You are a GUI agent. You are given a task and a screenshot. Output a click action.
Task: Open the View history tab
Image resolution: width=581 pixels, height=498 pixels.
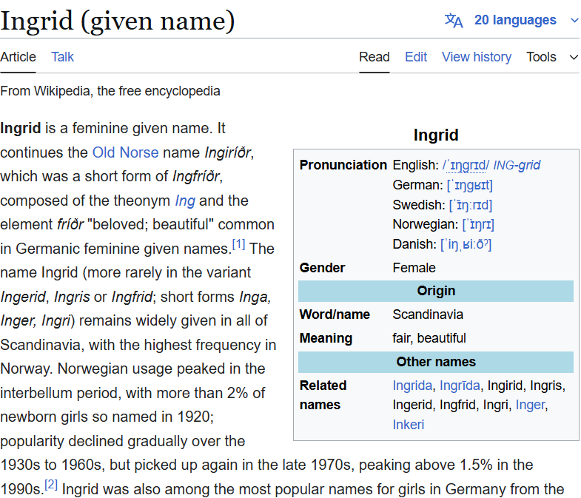[477, 57]
